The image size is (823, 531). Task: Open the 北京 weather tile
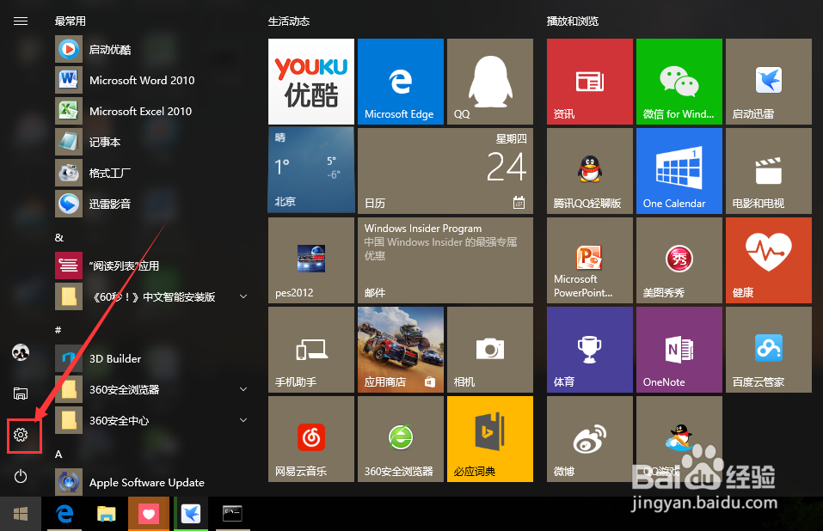tap(311, 171)
